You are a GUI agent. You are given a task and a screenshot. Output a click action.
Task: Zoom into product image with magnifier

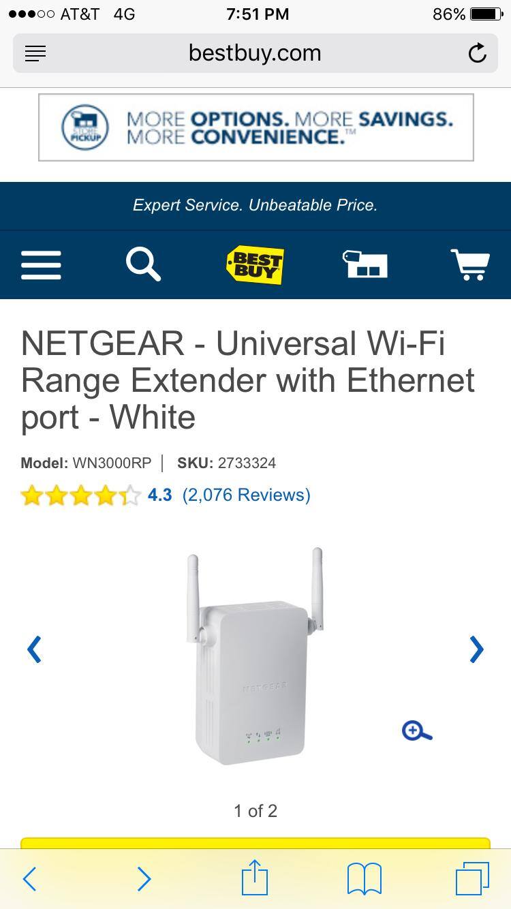[x=417, y=731]
